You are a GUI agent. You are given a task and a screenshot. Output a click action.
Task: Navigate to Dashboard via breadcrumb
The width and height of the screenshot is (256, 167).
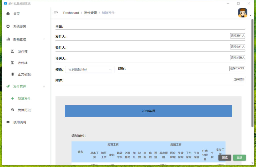pos(71,13)
